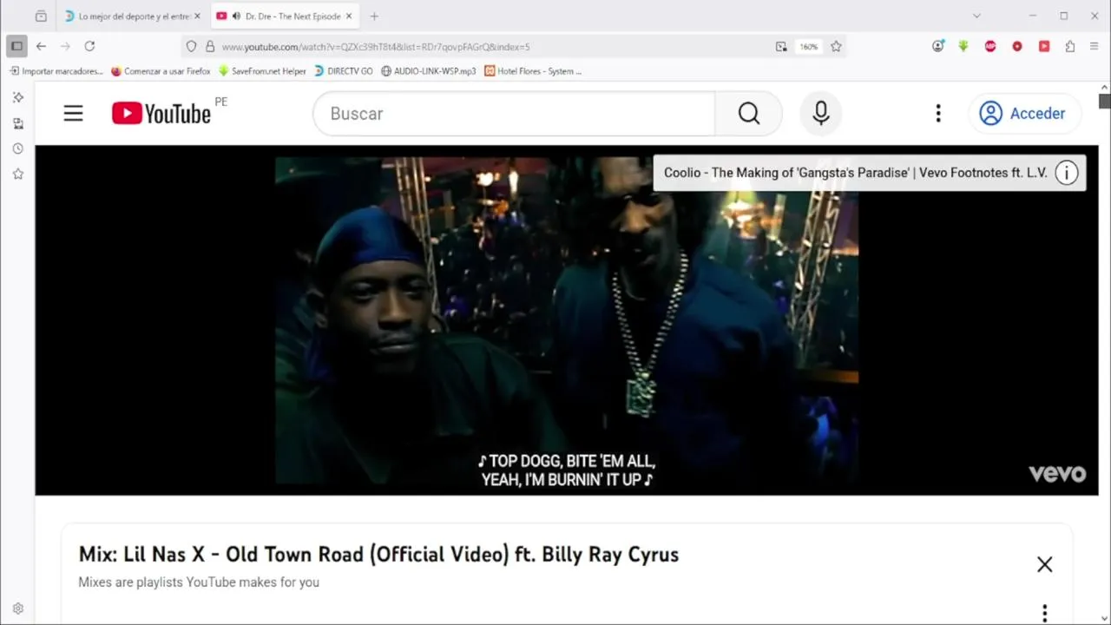Open the 'SaveFrom.net Helper' bookmark
This screenshot has width=1111, height=625.
pos(262,71)
